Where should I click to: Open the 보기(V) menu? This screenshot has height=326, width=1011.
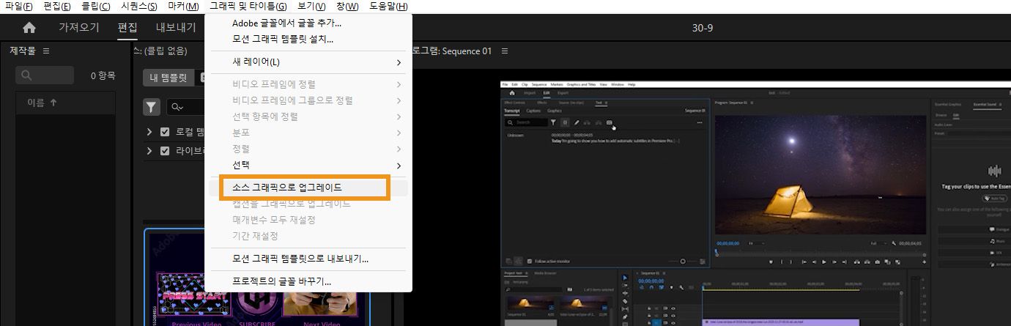click(311, 7)
